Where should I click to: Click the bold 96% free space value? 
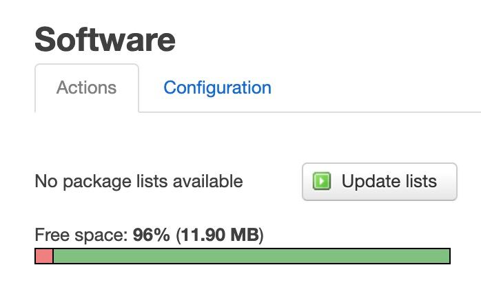151,235
